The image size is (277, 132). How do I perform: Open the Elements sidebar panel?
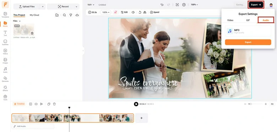5,79
